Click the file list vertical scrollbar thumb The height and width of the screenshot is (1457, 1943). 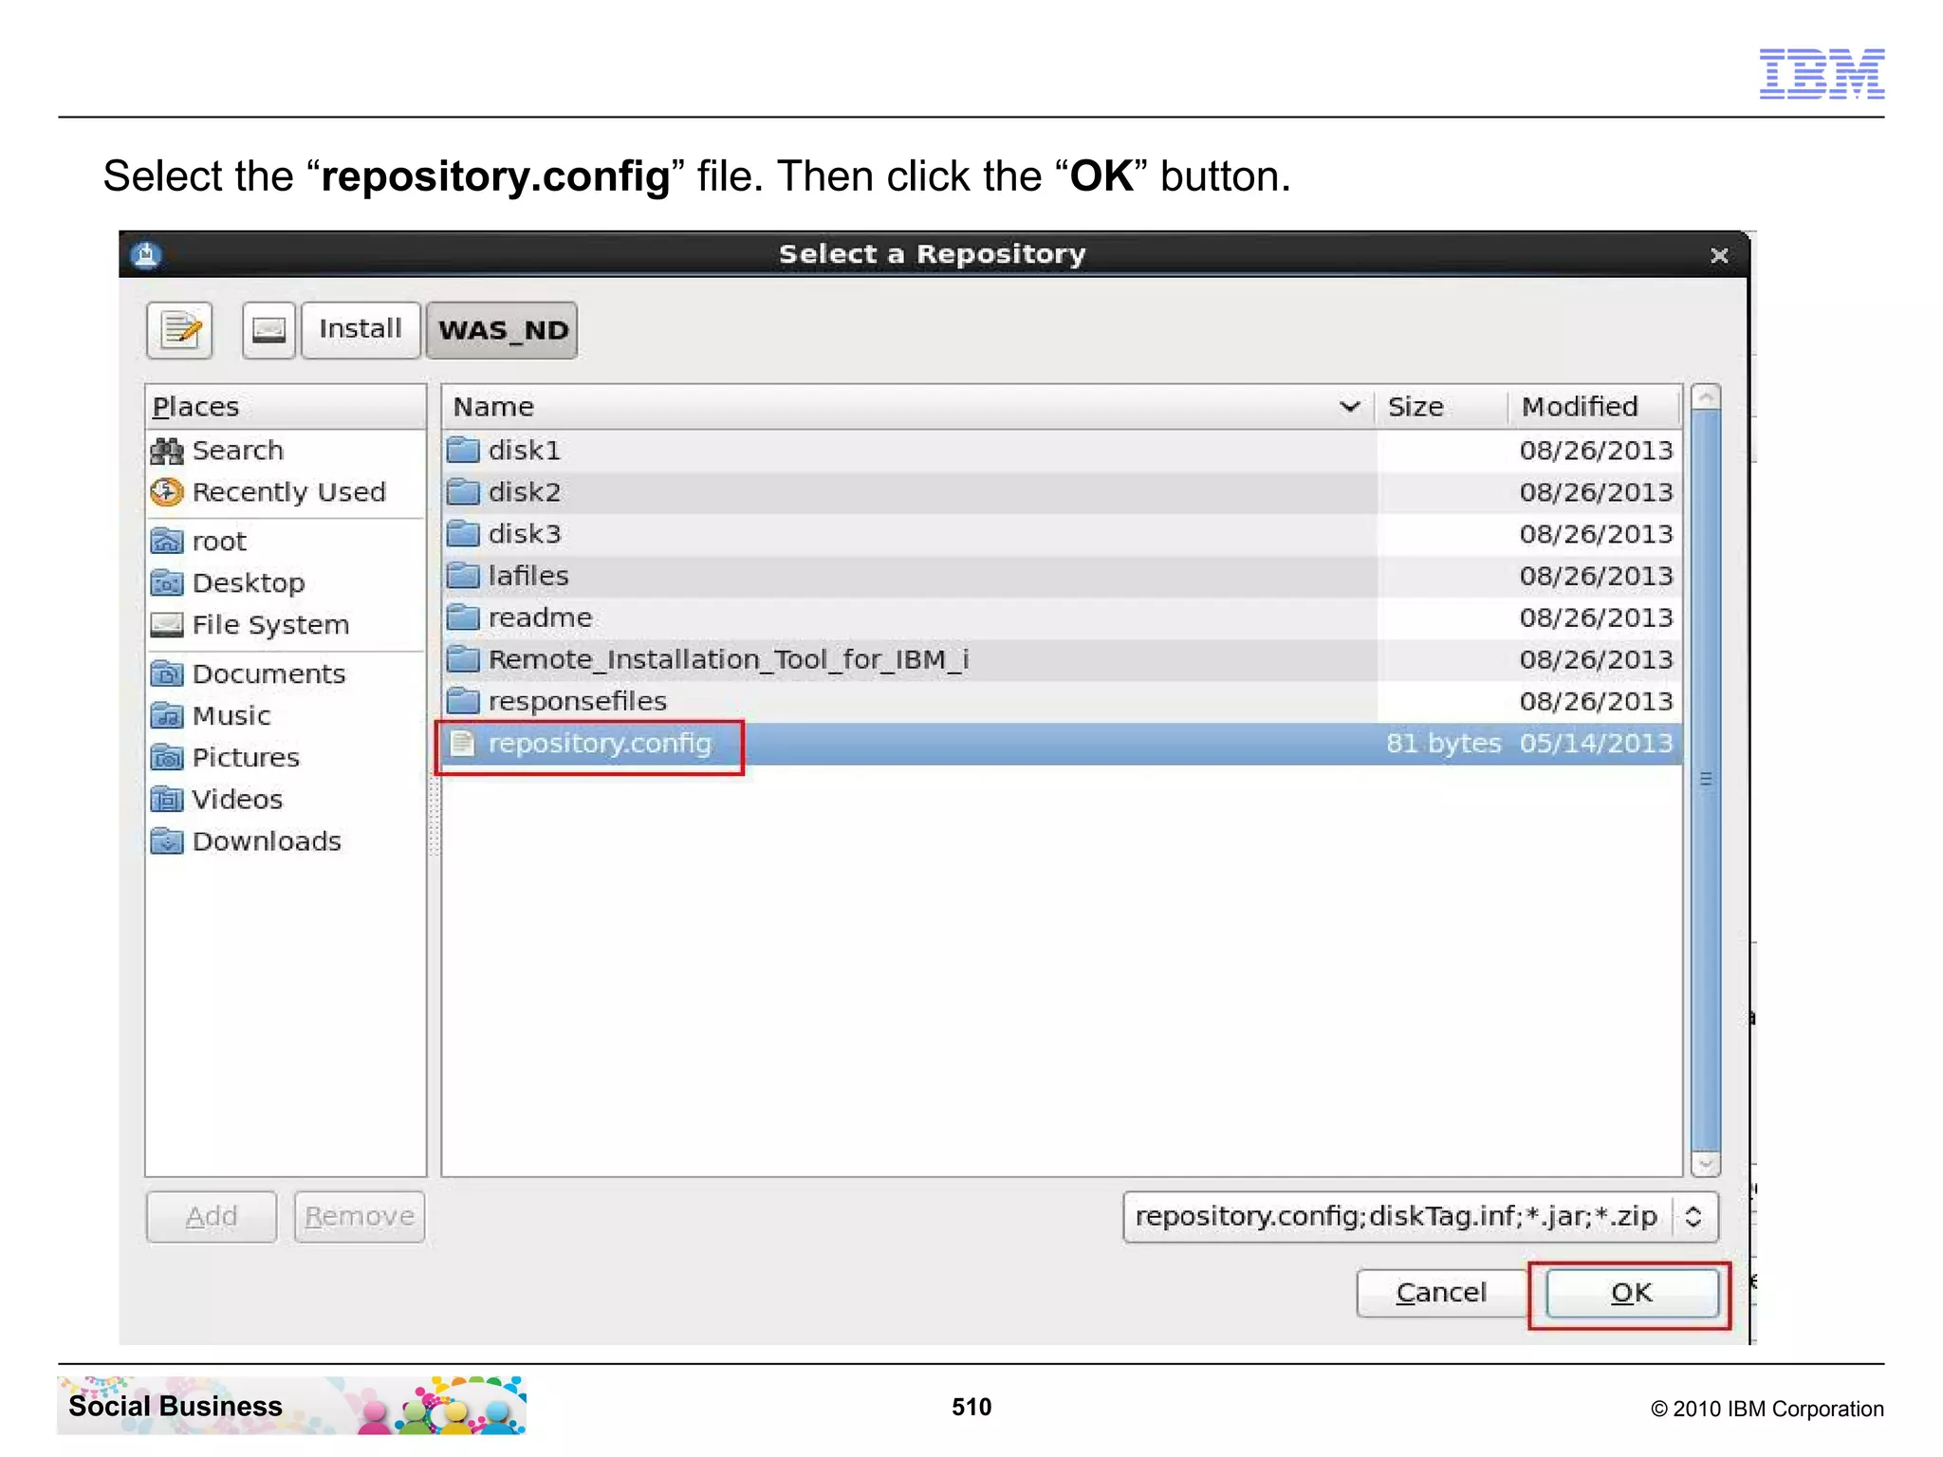pyautogui.click(x=1706, y=780)
